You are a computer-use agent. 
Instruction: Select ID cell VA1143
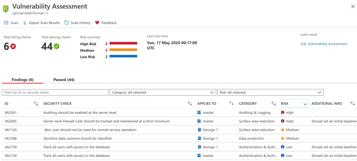[10, 130]
